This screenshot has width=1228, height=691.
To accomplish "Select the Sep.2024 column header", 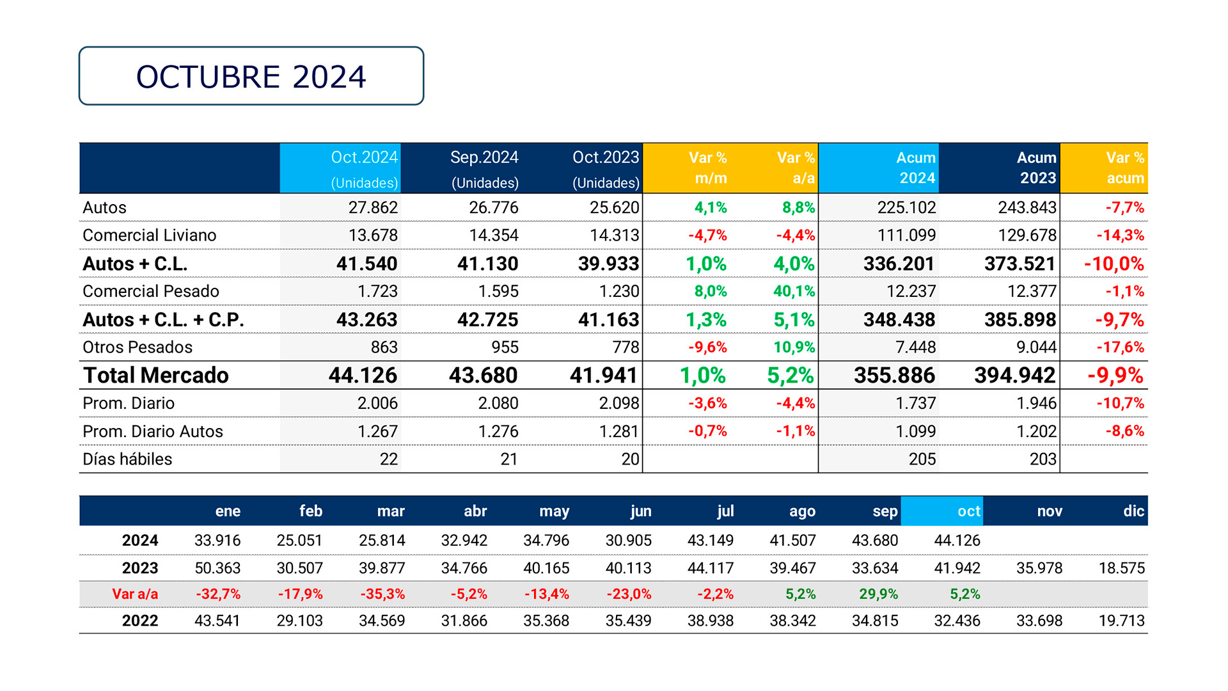I will 461,168.
